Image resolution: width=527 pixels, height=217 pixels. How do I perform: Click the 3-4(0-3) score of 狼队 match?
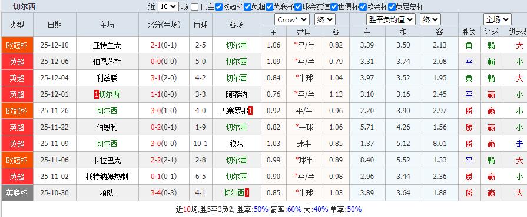coord(164,193)
